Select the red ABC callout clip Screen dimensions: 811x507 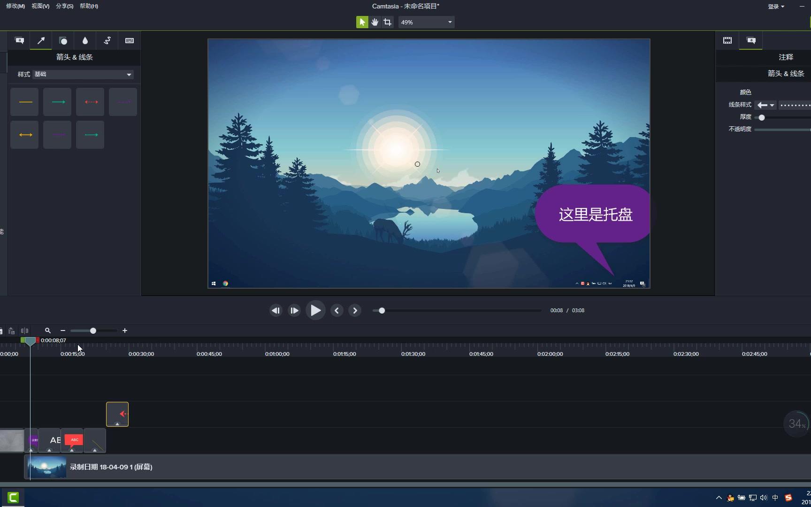click(72, 440)
